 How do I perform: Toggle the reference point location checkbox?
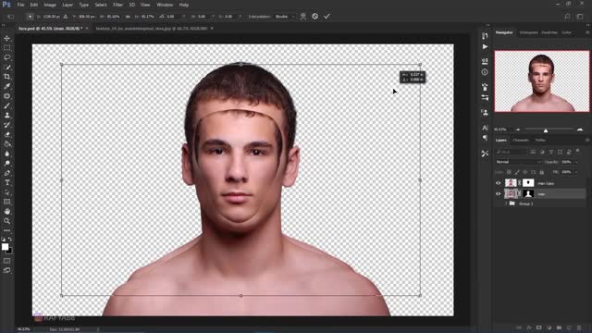30,17
